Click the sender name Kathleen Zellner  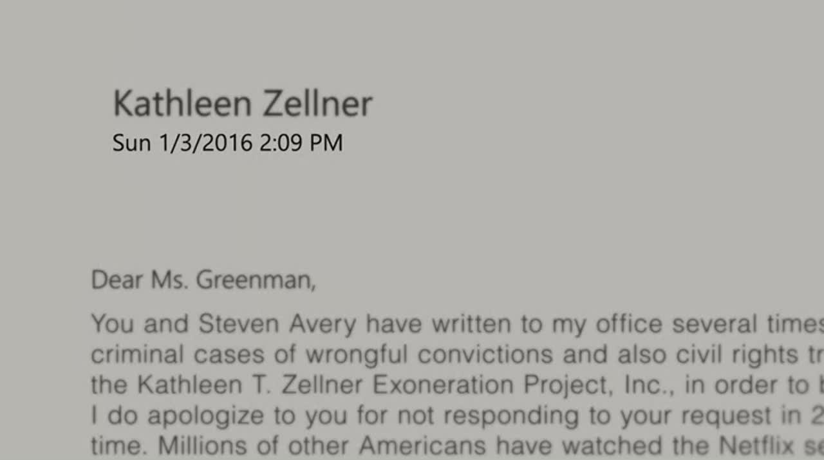(243, 104)
